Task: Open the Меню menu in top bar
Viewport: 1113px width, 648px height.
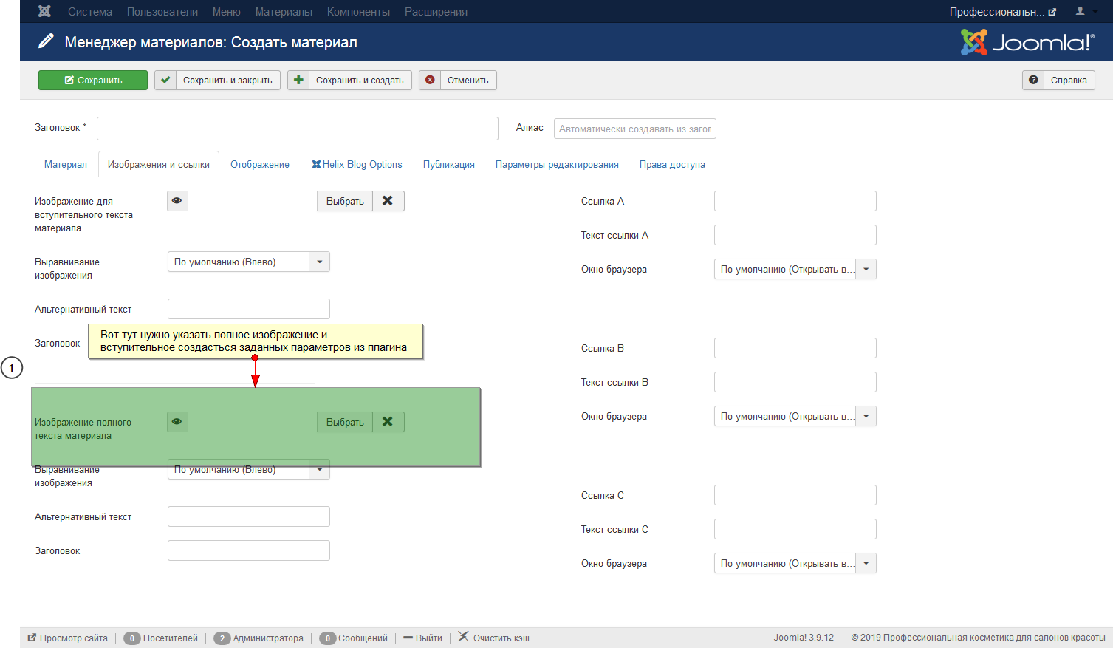Action: (x=227, y=12)
